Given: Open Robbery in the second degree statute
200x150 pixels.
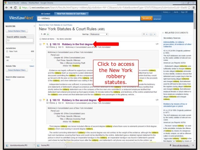Looking at the screenshot, I should click(x=79, y=100).
